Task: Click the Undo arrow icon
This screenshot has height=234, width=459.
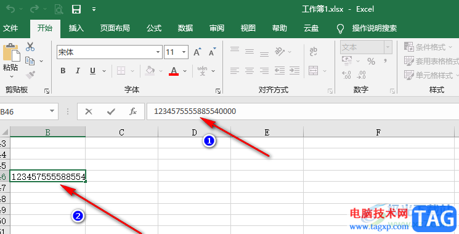Action: [10, 9]
